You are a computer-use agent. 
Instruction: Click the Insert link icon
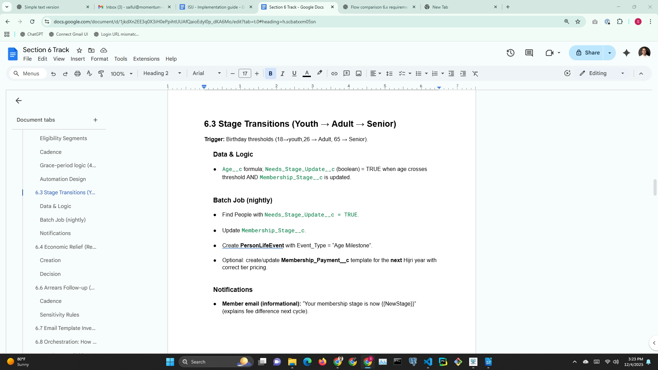coord(334,74)
